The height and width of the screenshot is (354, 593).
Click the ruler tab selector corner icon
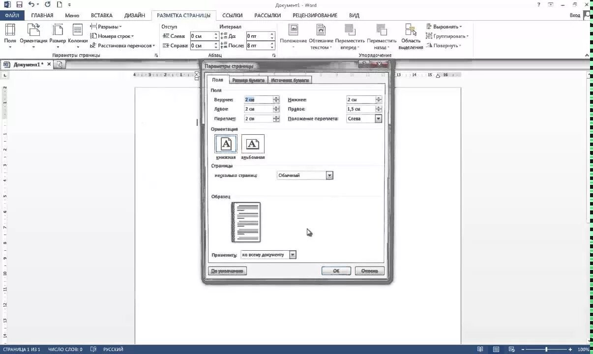[x=5, y=75]
